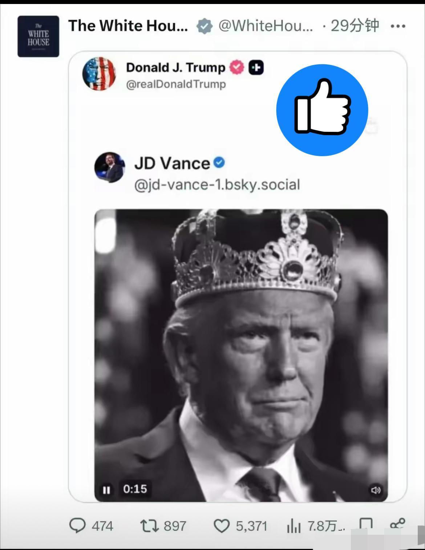Viewport: 425px width, 550px height.
Task: Open the three-dot more options menu
Action: [x=398, y=26]
